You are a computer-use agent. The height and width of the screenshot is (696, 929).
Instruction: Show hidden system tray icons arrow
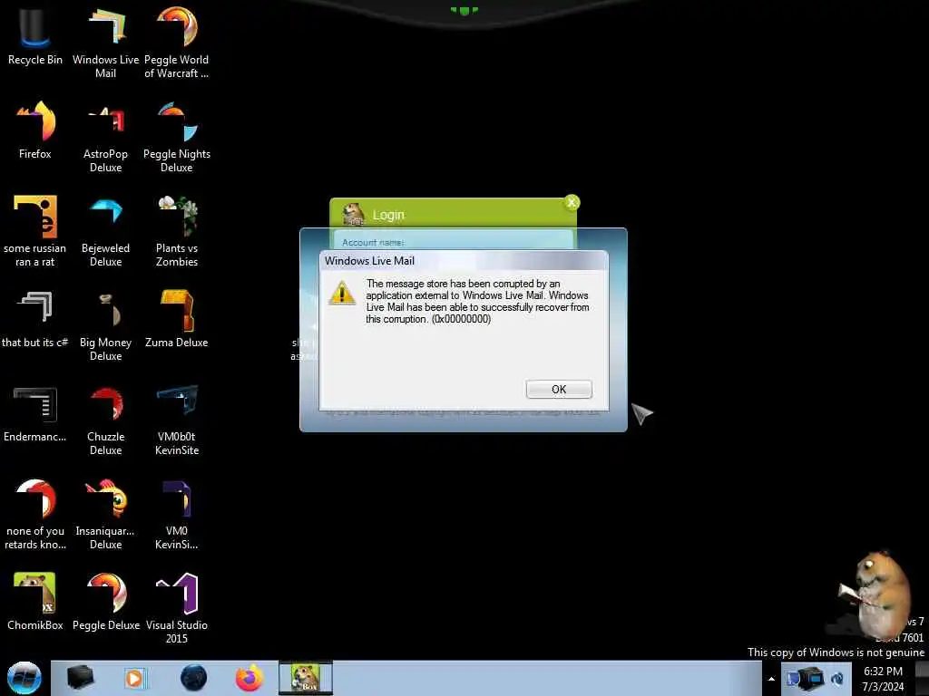[771, 679]
